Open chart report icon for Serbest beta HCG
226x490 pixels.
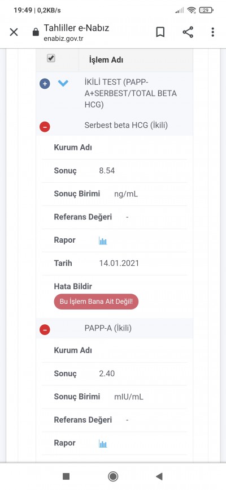(103, 240)
